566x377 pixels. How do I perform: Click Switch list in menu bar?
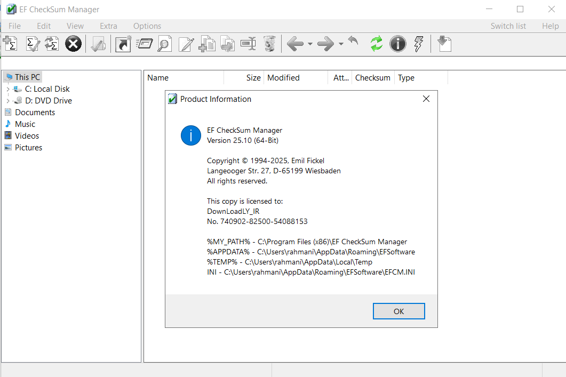point(508,26)
